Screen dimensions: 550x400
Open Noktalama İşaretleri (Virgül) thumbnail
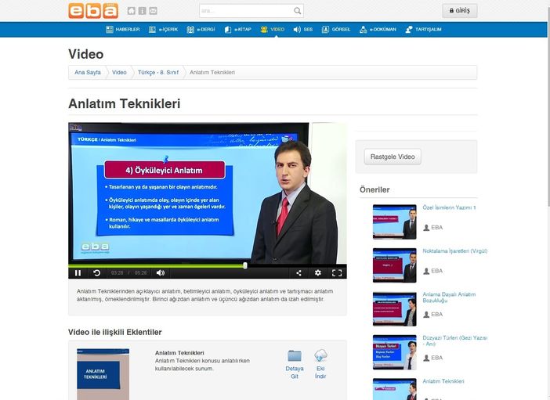pyautogui.click(x=395, y=265)
